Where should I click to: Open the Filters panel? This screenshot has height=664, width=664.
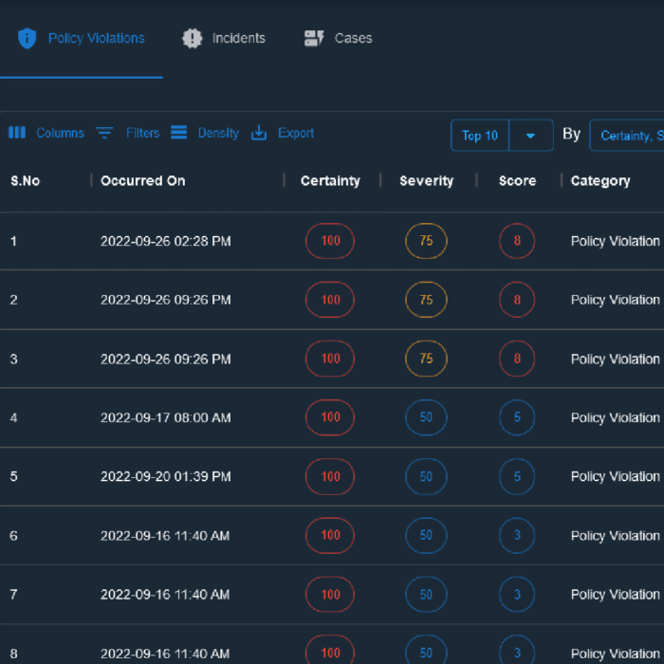pos(142,133)
